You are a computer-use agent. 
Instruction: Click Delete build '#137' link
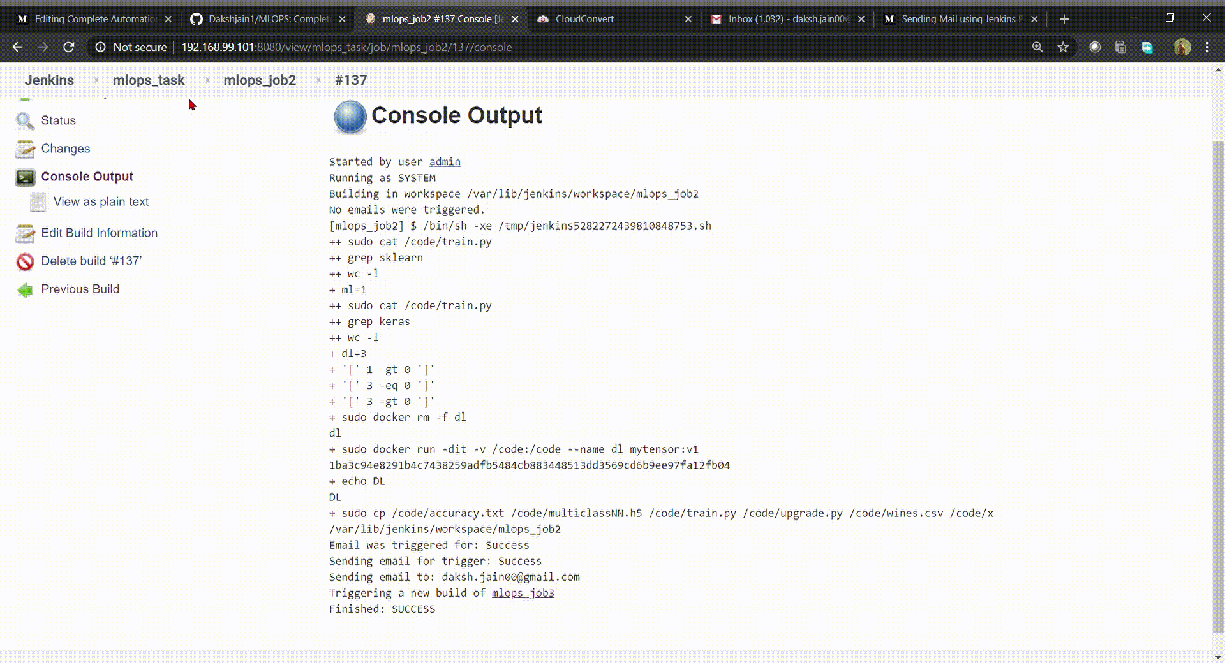tap(91, 261)
